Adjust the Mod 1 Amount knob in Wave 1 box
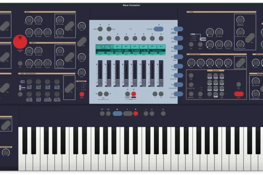 (x=60, y=20)
